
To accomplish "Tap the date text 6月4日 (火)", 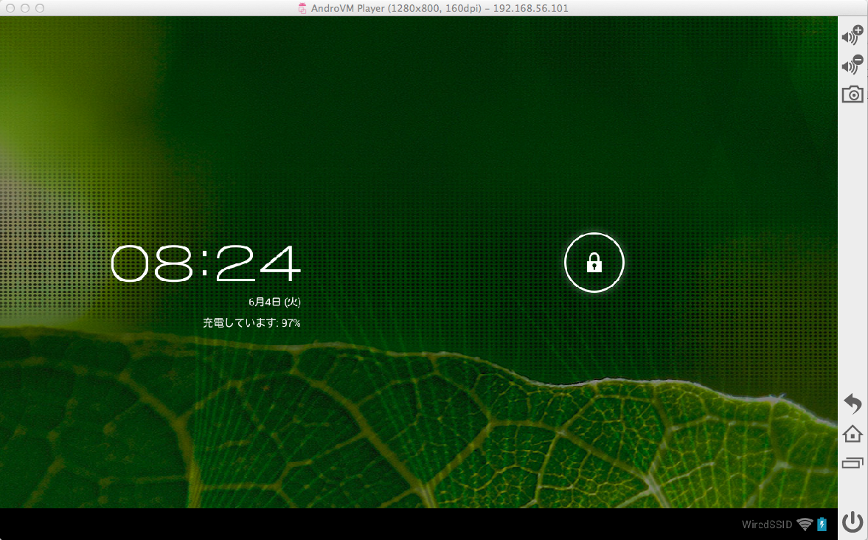I will (x=274, y=302).
